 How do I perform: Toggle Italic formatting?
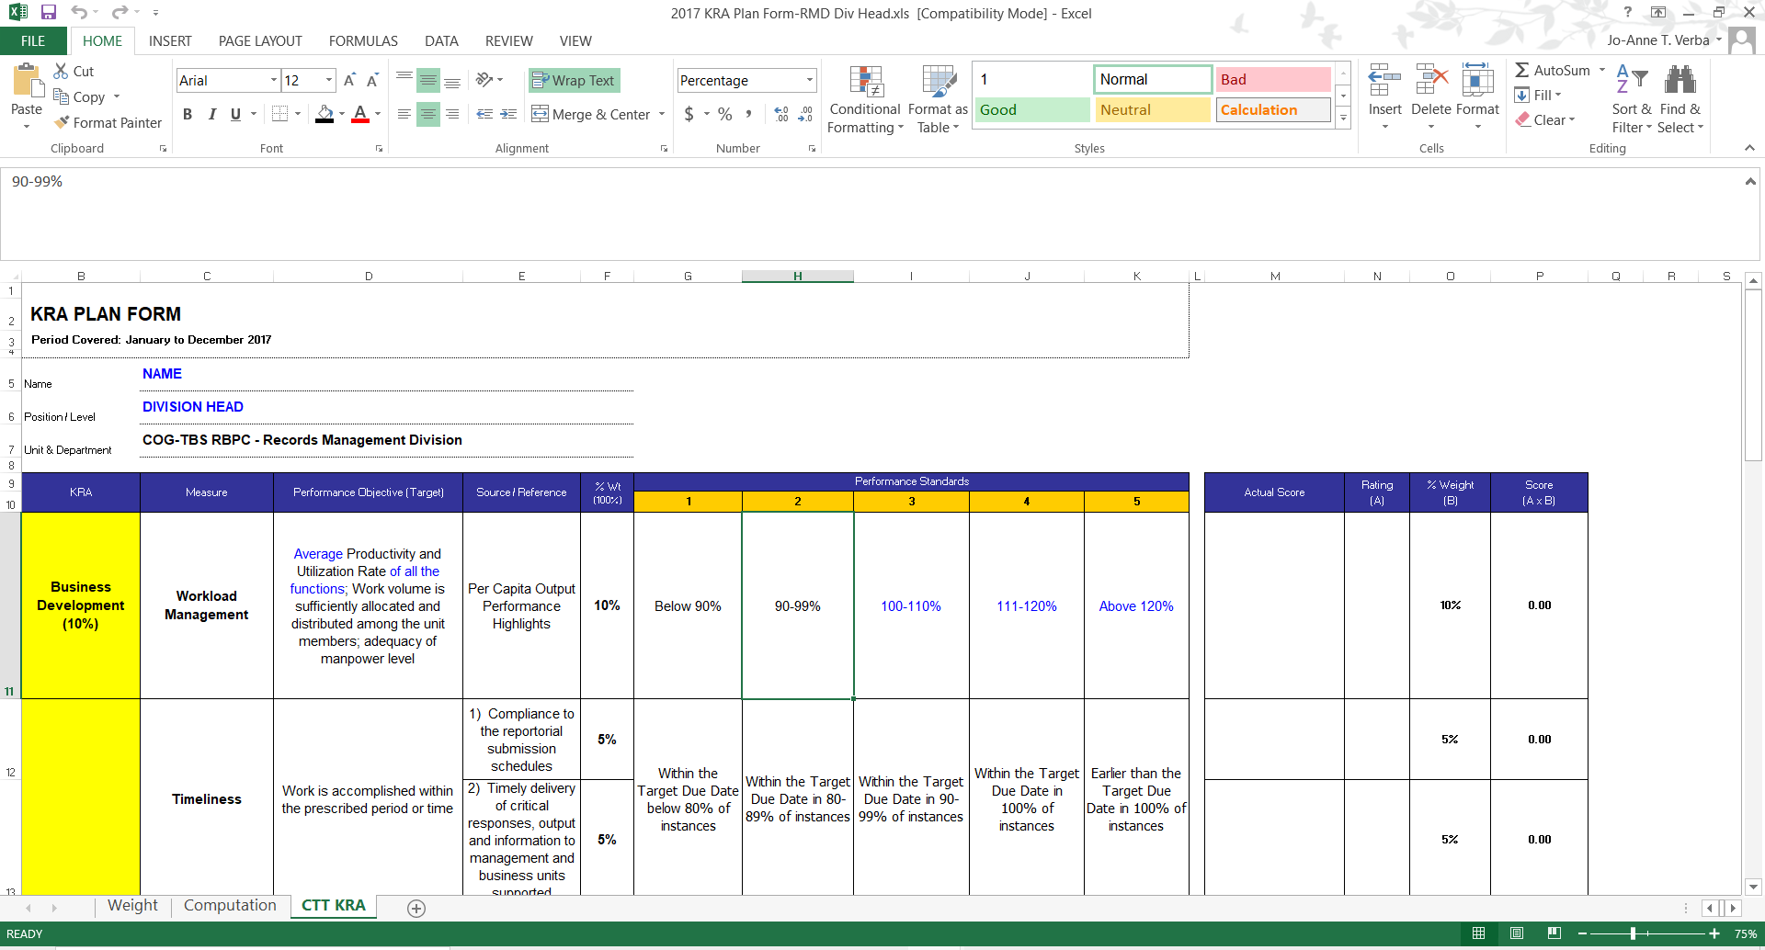(211, 114)
